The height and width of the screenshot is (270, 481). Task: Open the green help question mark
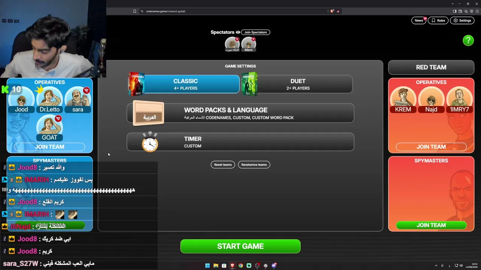coord(468,40)
